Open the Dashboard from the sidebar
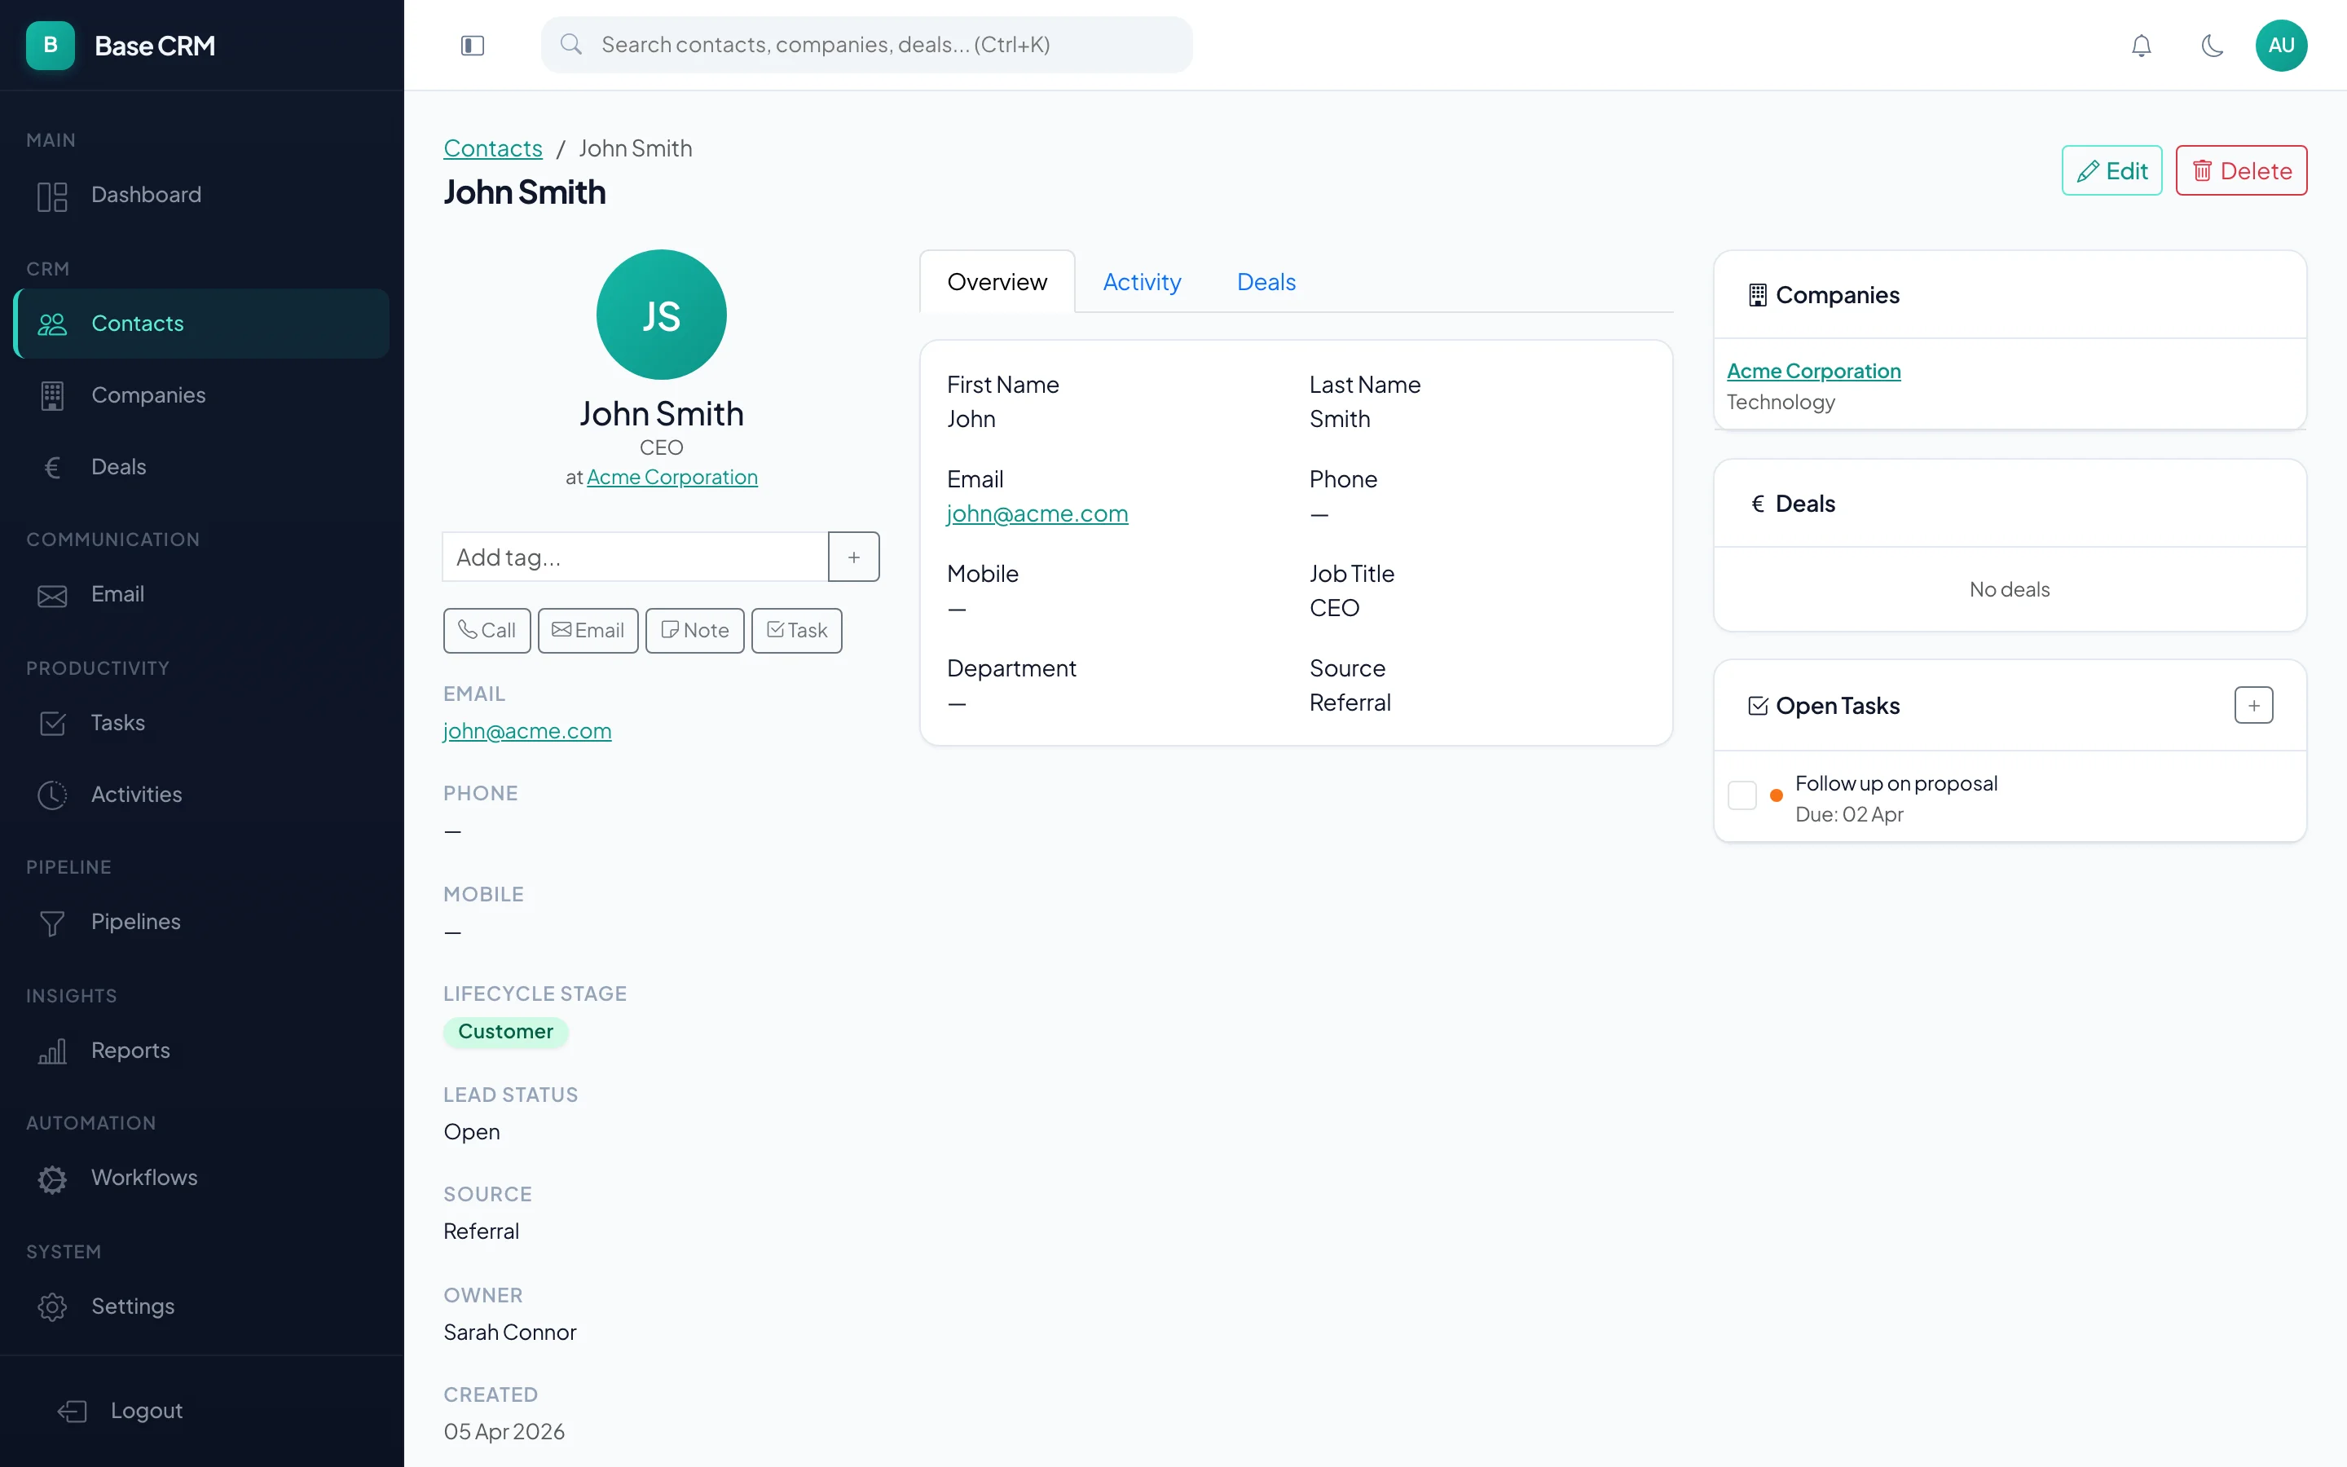The image size is (2347, 1467). pos(146,194)
